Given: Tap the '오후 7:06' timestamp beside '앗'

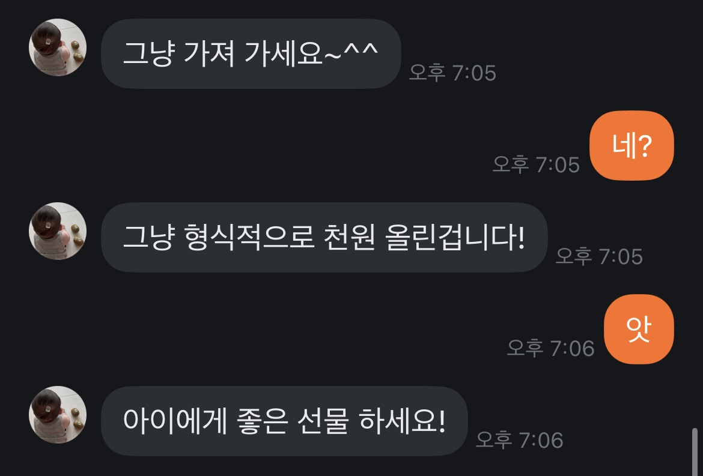Looking at the screenshot, I should pos(550,348).
